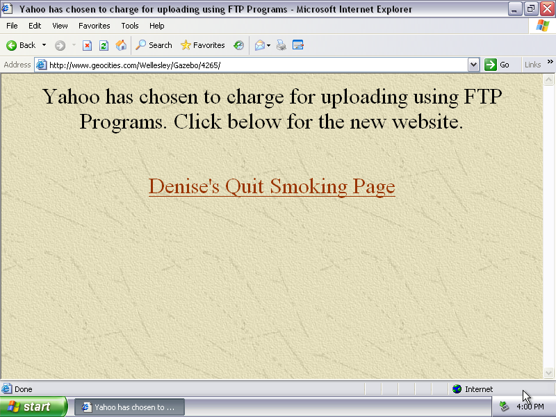Screen dimensions: 556x417
Task: Click the Links toolbar label
Action: coord(532,65)
